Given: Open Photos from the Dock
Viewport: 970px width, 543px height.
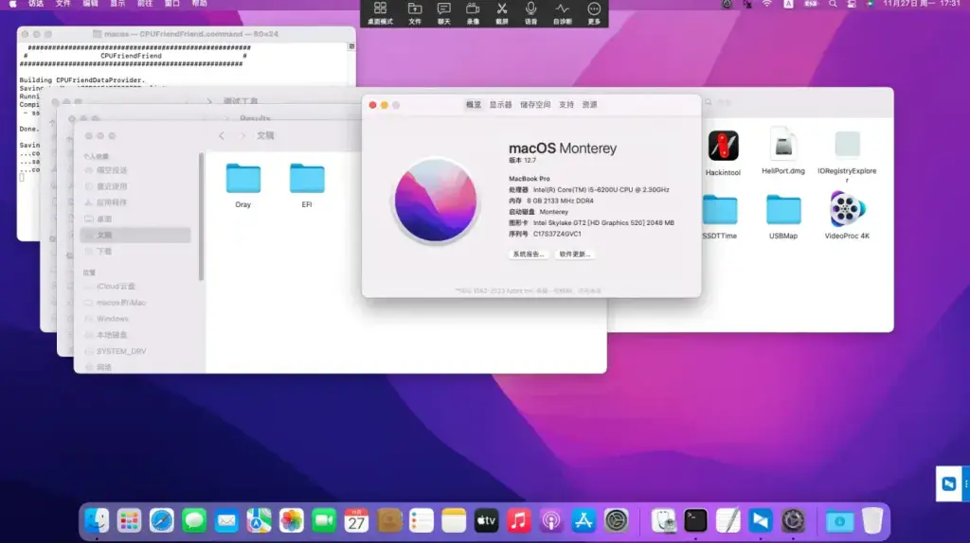Looking at the screenshot, I should coord(292,520).
